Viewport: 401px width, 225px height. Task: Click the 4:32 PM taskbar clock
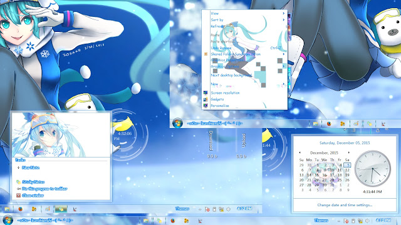coord(244,209)
